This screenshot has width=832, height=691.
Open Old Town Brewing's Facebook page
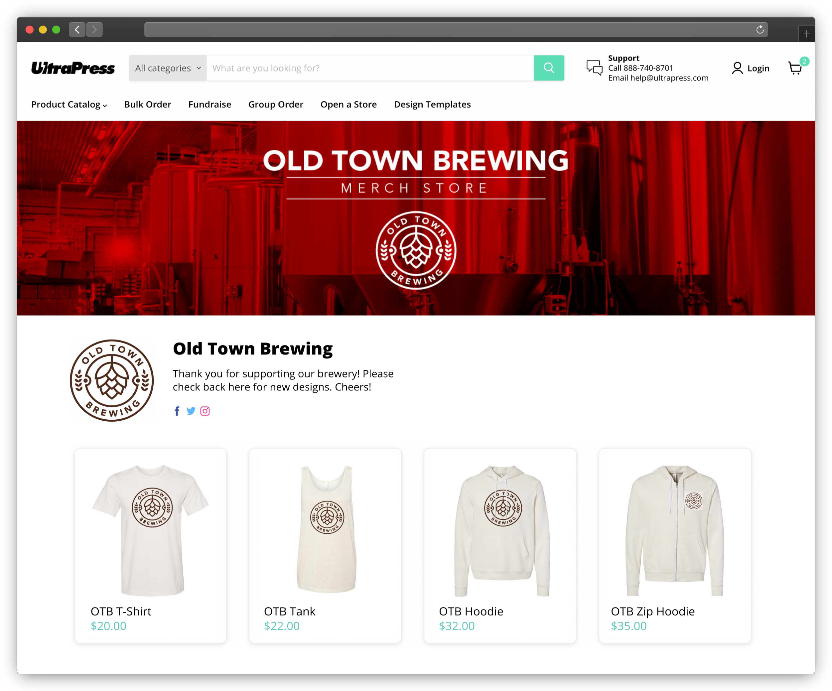pos(177,411)
